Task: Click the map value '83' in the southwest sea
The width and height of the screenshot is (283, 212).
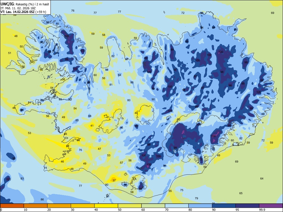Action: click(22, 178)
